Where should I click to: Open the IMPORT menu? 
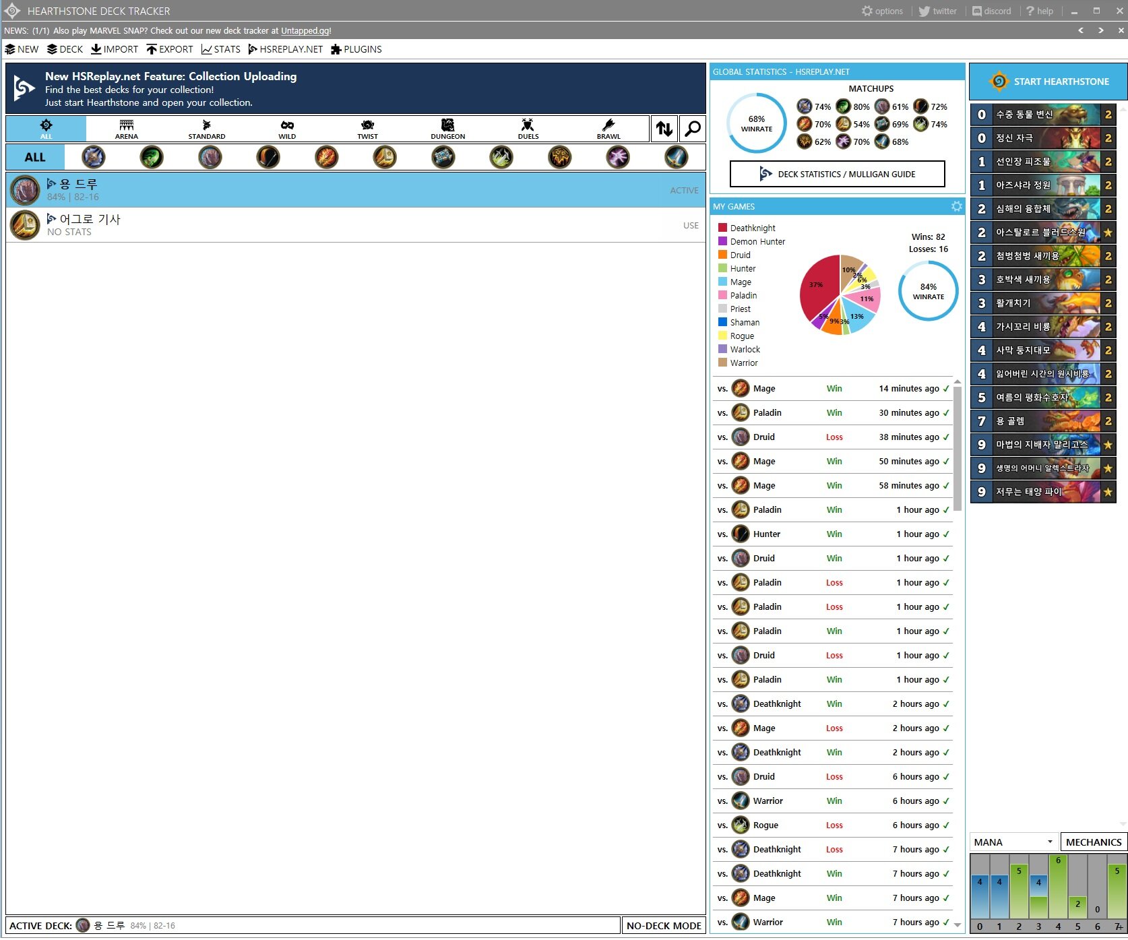coord(115,49)
